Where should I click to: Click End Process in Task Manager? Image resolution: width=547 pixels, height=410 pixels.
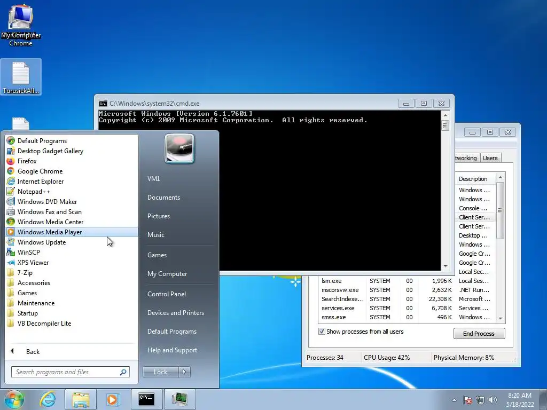[479, 334]
